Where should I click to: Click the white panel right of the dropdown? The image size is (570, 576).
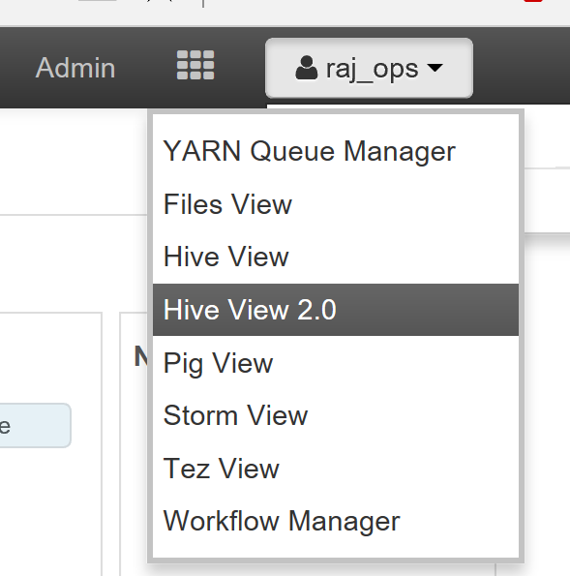[x=547, y=200]
